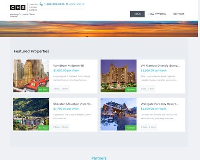Click the sunset banner image
Image resolution: width=200 pixels, height=160 pixels.
[x=99, y=29]
